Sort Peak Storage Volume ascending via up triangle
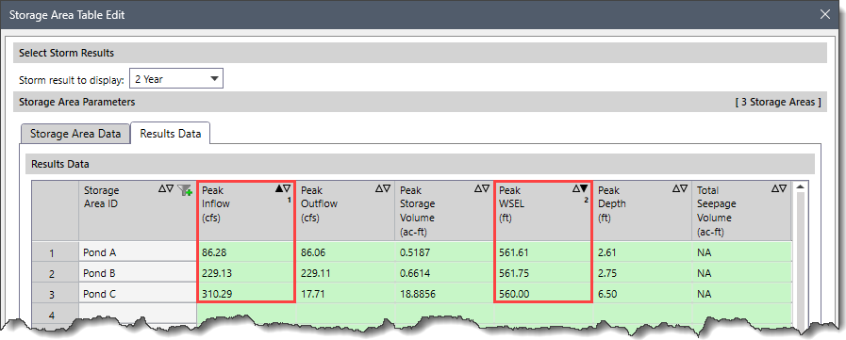This screenshot has height=340, width=846. 477,188
